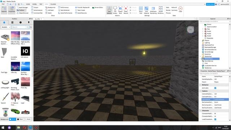Toggle the Properties panel button in ribbon

[12, 10]
